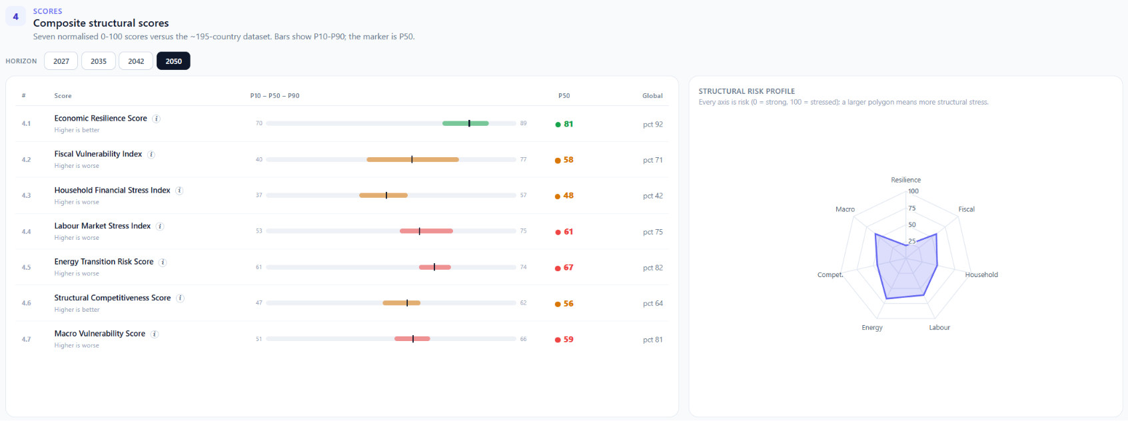Switch horizon to 2035
The width and height of the screenshot is (1128, 421).
(x=99, y=61)
